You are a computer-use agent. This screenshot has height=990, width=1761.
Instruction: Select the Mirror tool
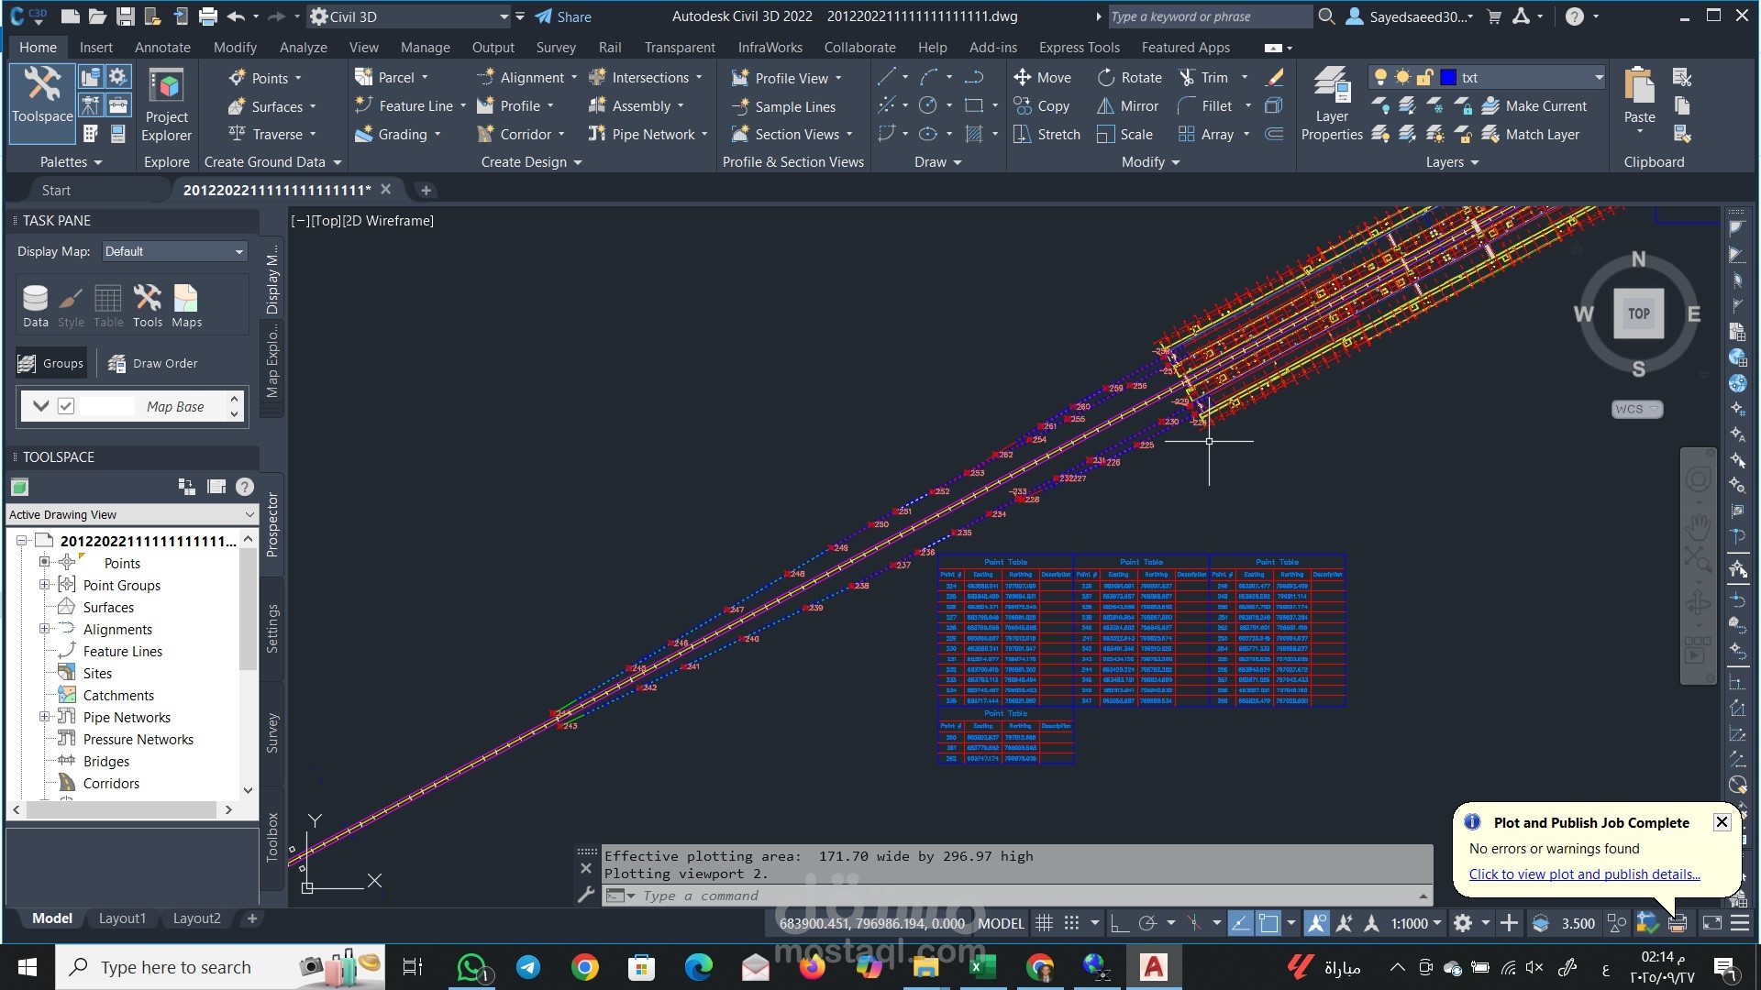click(1128, 106)
